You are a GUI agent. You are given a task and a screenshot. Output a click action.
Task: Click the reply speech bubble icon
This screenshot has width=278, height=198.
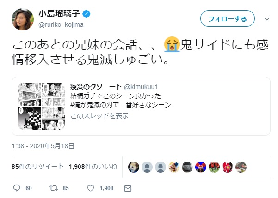(x=17, y=188)
